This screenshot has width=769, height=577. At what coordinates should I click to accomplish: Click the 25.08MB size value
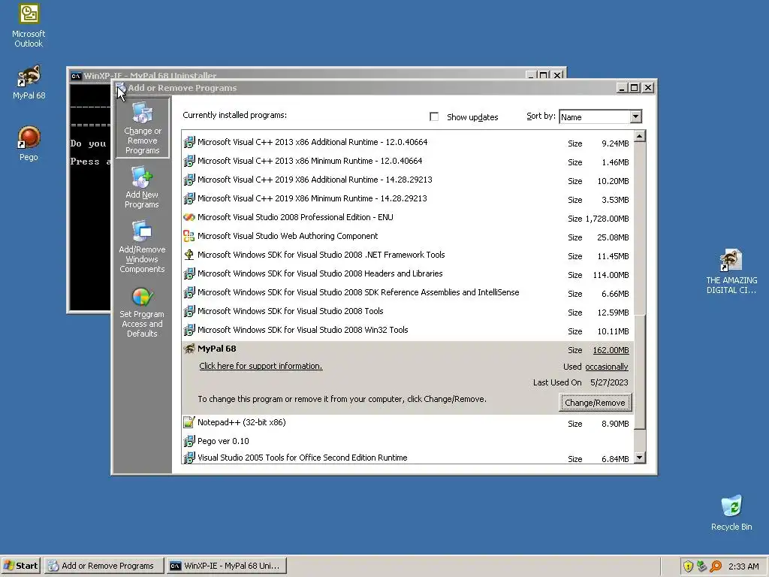point(613,237)
